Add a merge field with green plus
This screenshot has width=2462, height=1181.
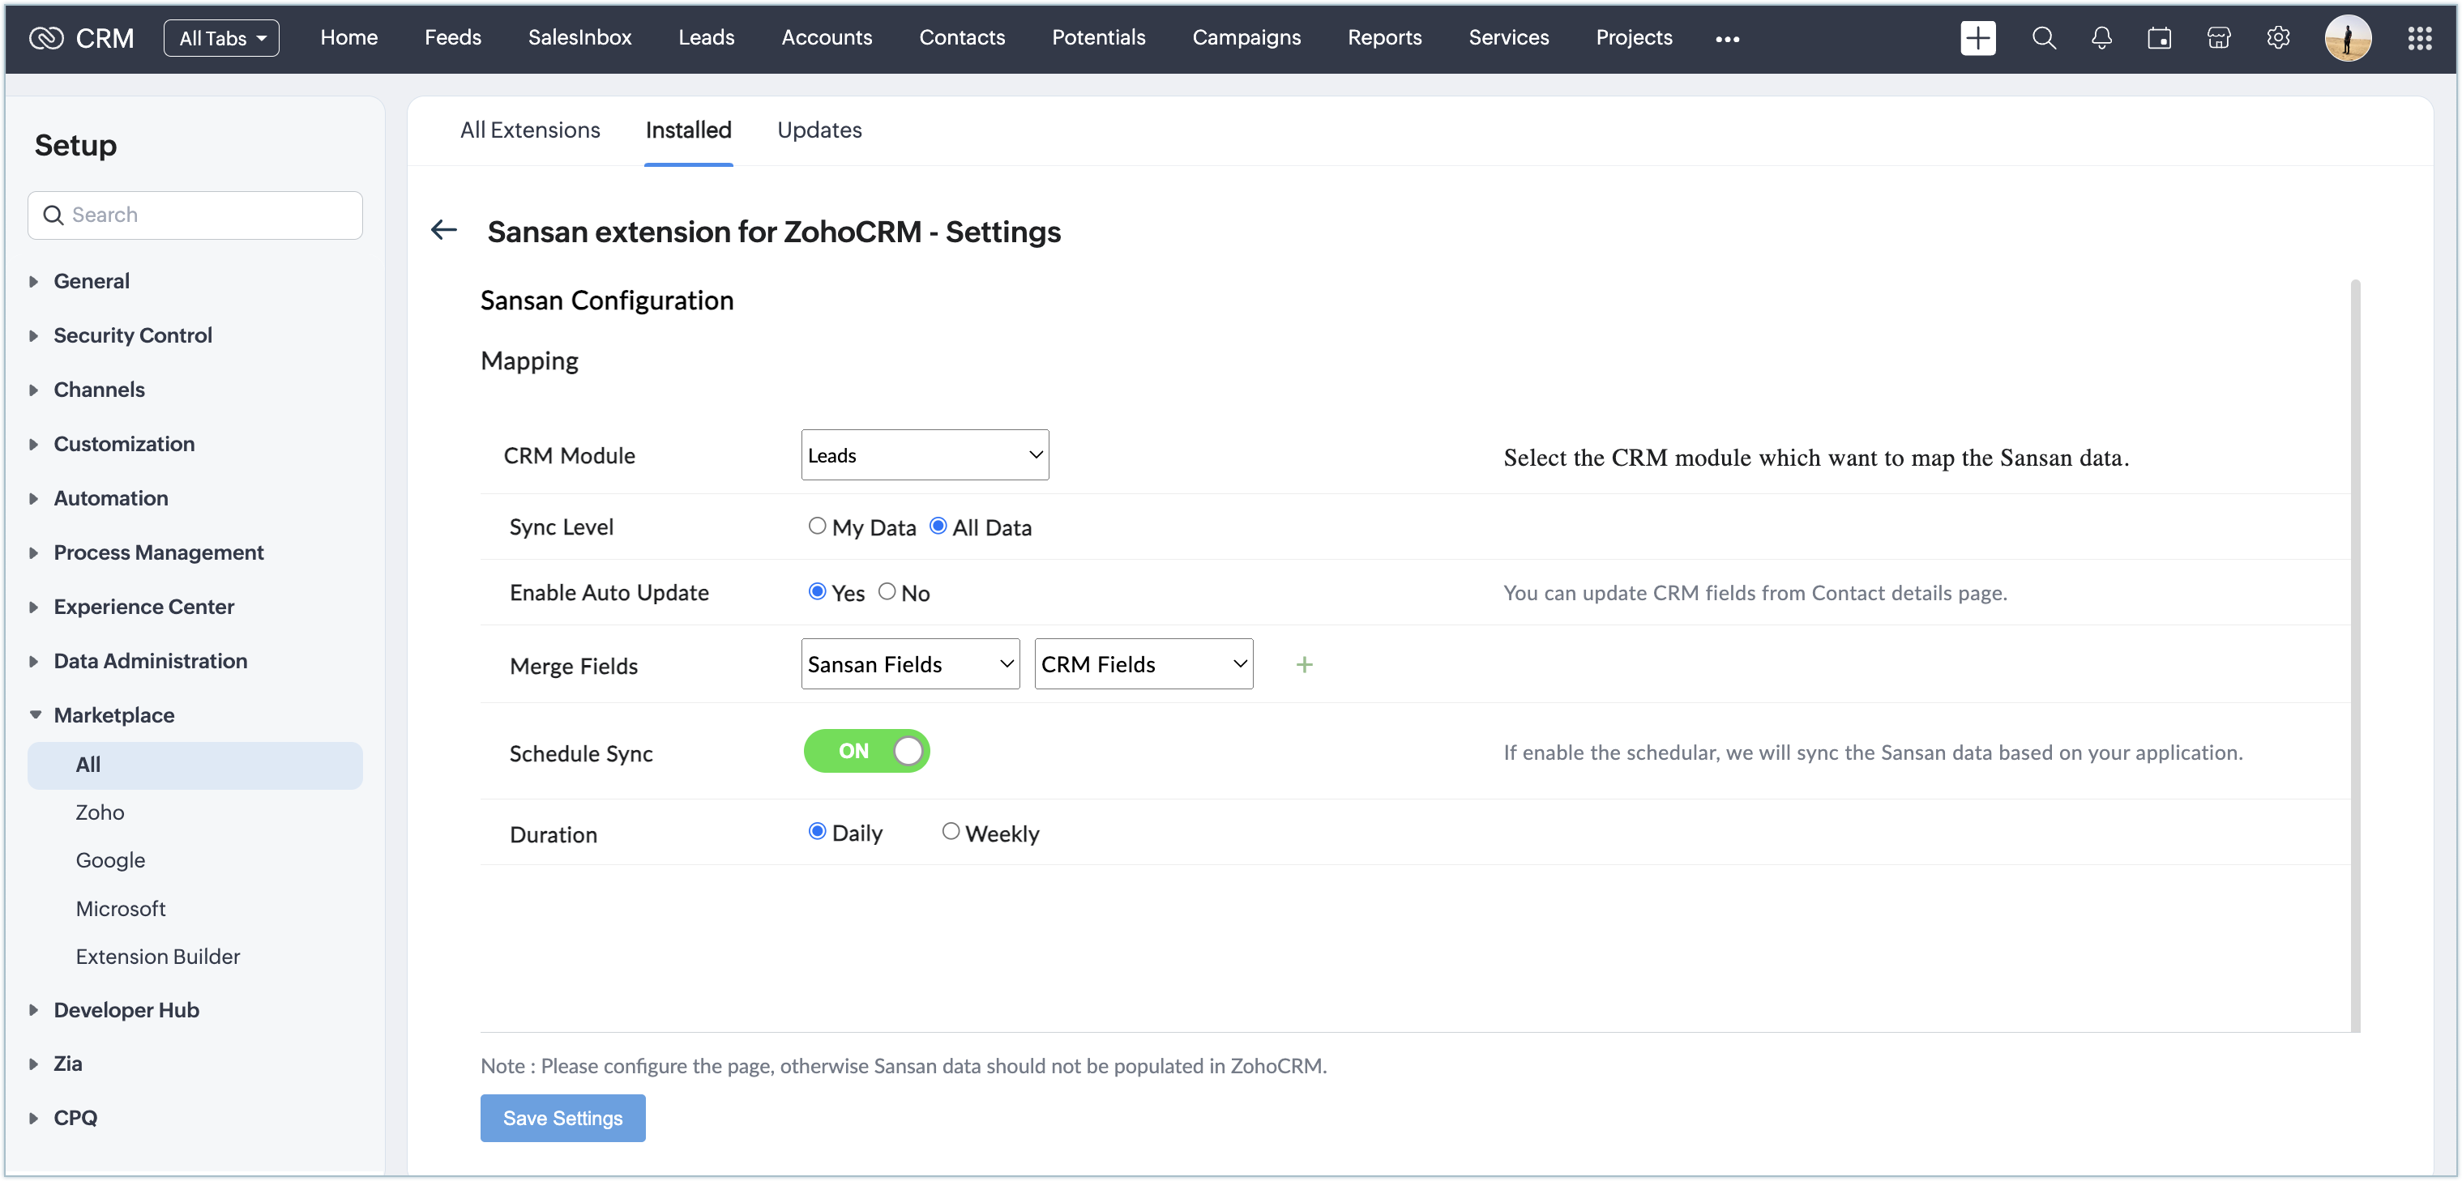(x=1304, y=664)
